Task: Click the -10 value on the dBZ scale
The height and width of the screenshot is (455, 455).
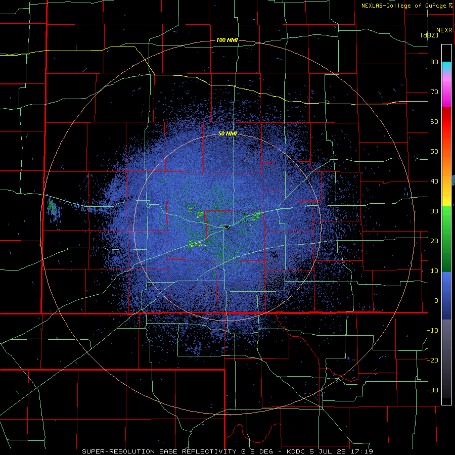Action: point(432,331)
